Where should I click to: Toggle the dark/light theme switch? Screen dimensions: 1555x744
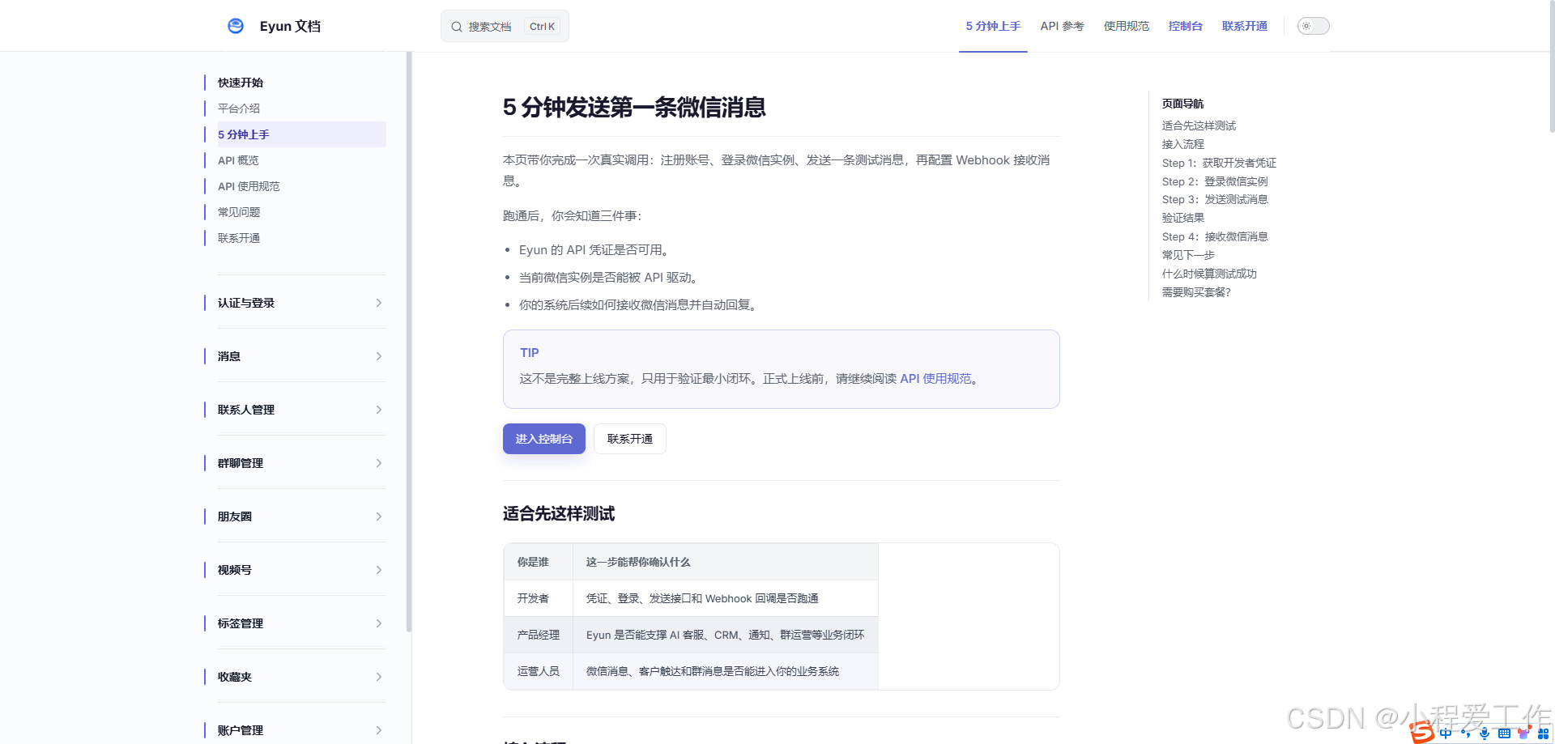click(x=1313, y=26)
